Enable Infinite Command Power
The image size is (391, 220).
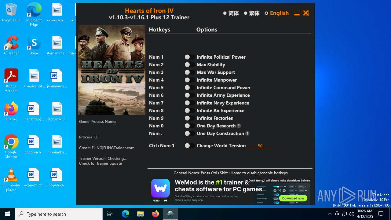190,88
